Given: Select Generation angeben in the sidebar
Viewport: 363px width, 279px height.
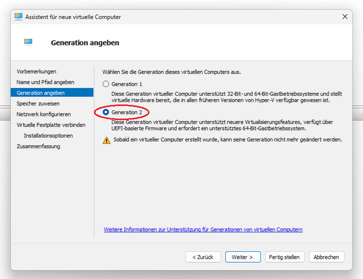Looking at the screenshot, I should click(52, 93).
